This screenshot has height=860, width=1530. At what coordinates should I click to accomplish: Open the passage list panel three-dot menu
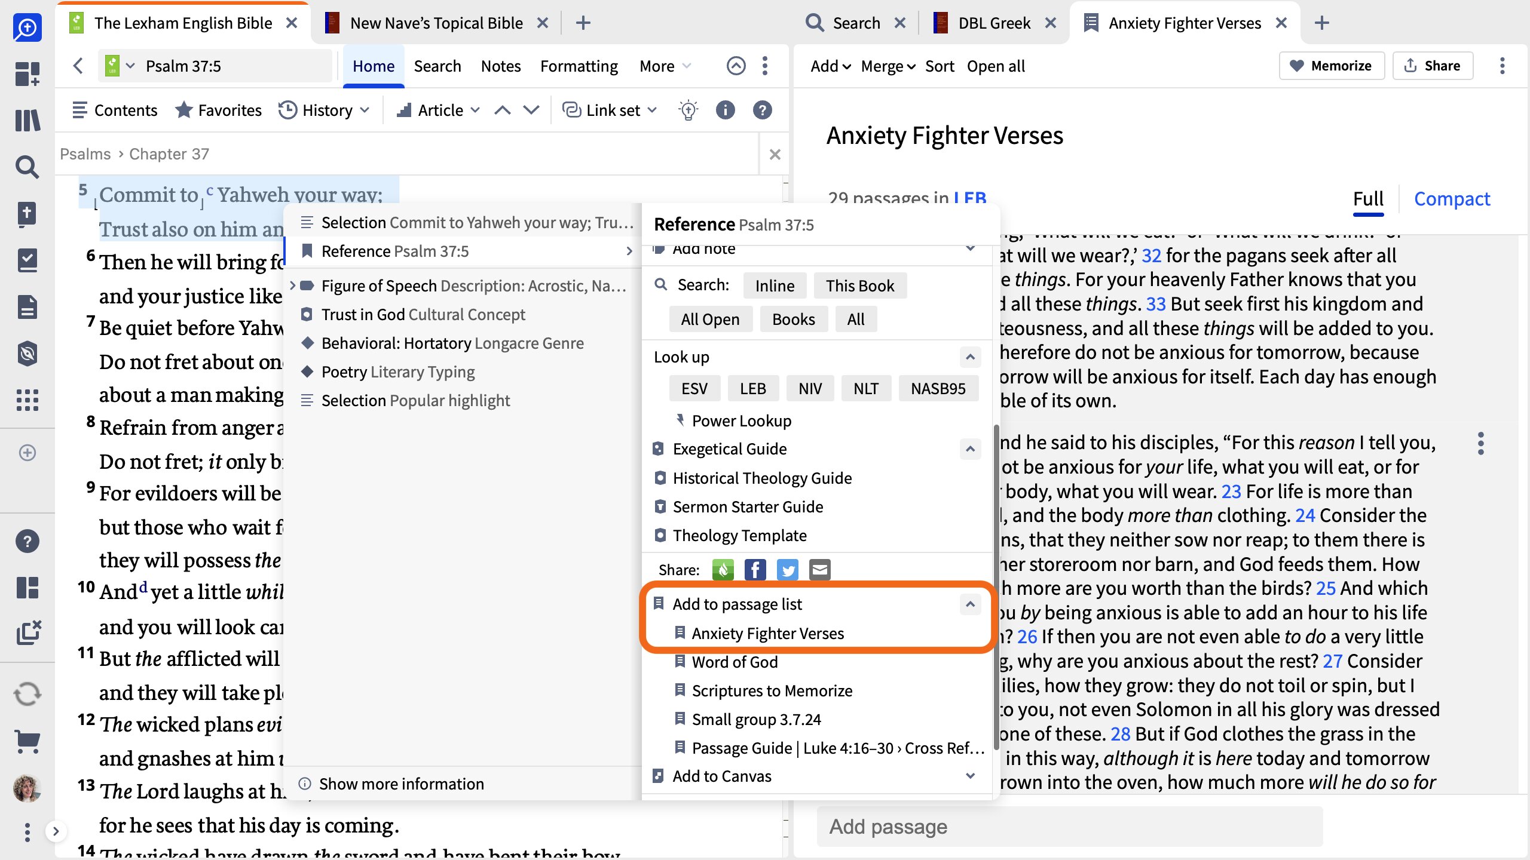coord(1503,66)
